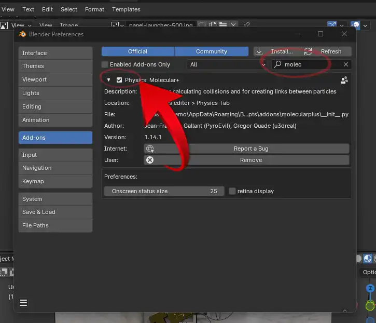Screen dimensions: 376x323
Task: Open the System preferences section
Action: [x=55, y=199]
